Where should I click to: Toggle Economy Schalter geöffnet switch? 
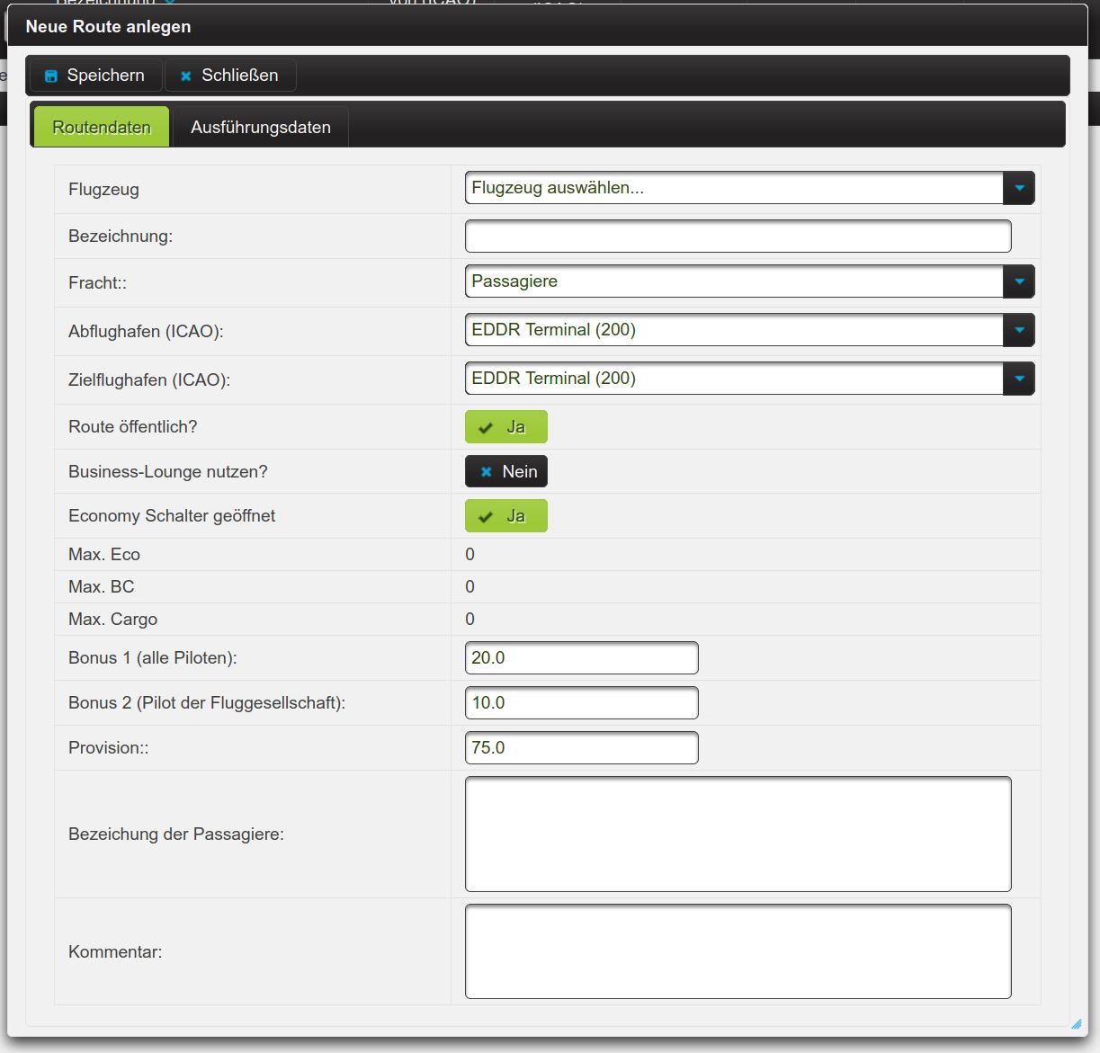coord(505,516)
